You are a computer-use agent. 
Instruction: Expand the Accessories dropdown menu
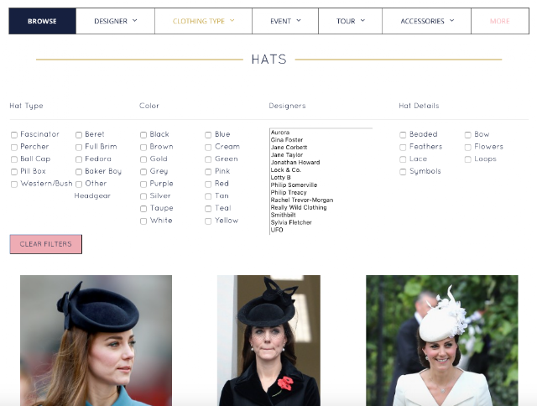pyautogui.click(x=427, y=21)
